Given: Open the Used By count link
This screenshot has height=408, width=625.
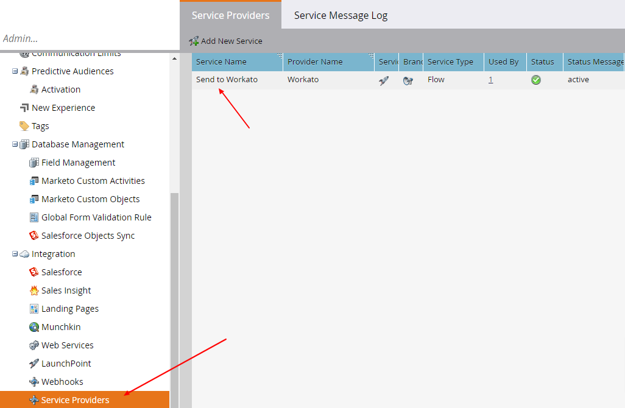Looking at the screenshot, I should point(490,80).
